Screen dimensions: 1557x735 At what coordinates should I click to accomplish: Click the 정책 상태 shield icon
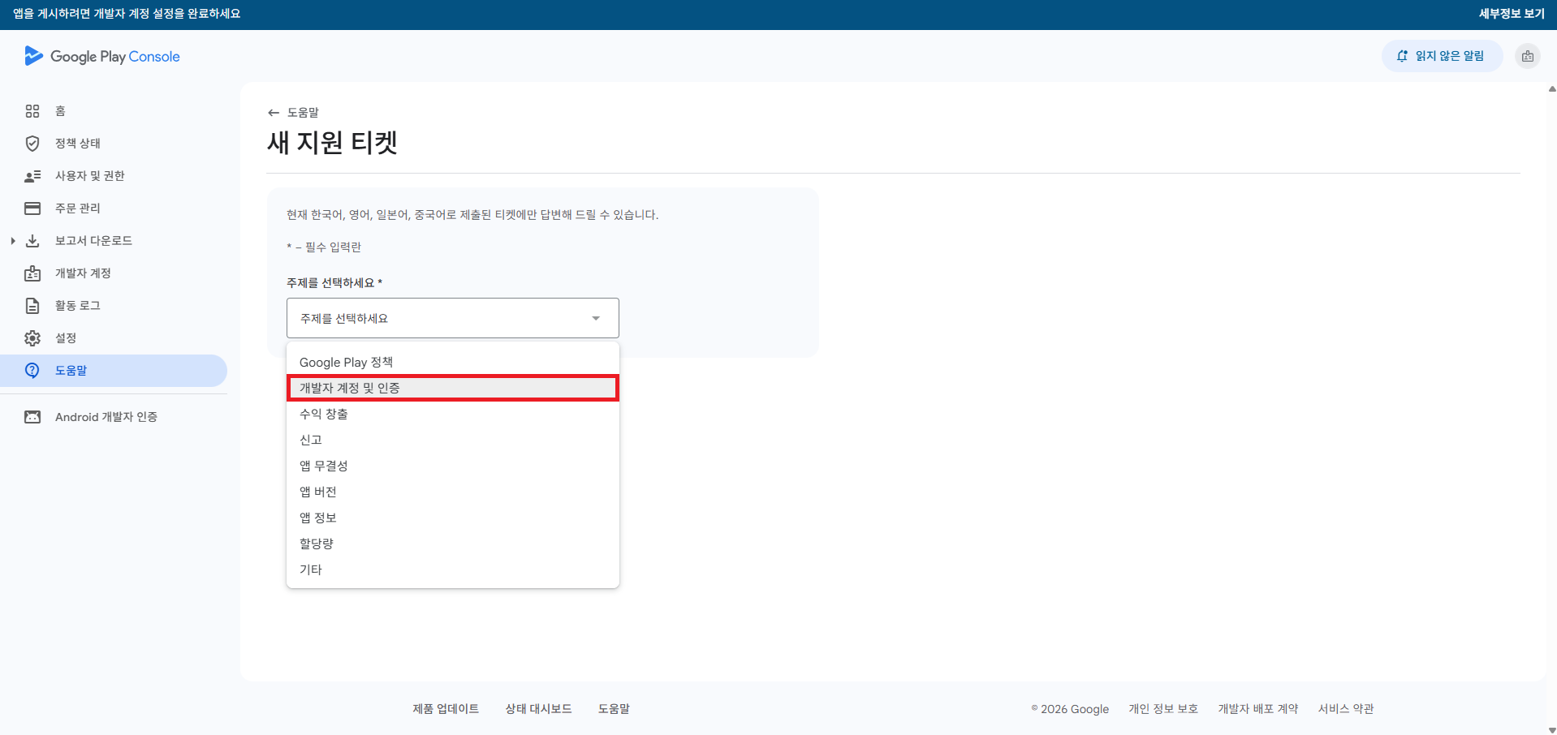click(32, 144)
